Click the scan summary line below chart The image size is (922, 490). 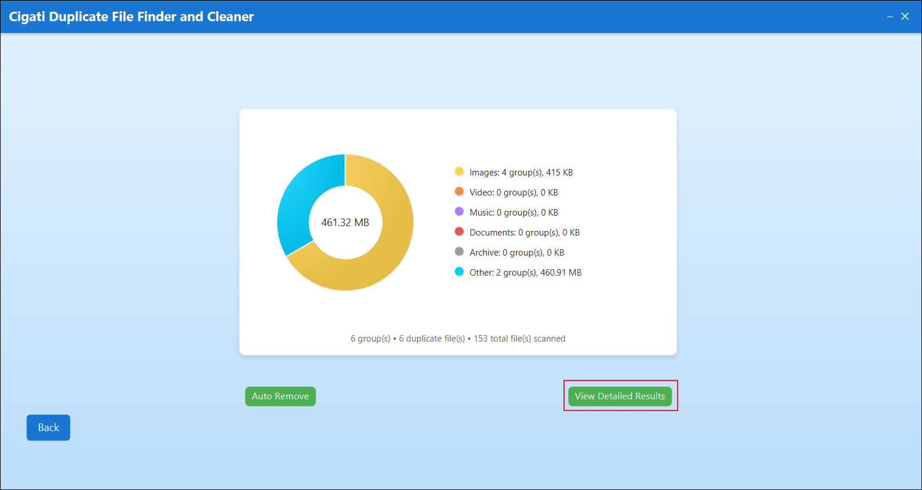(458, 339)
